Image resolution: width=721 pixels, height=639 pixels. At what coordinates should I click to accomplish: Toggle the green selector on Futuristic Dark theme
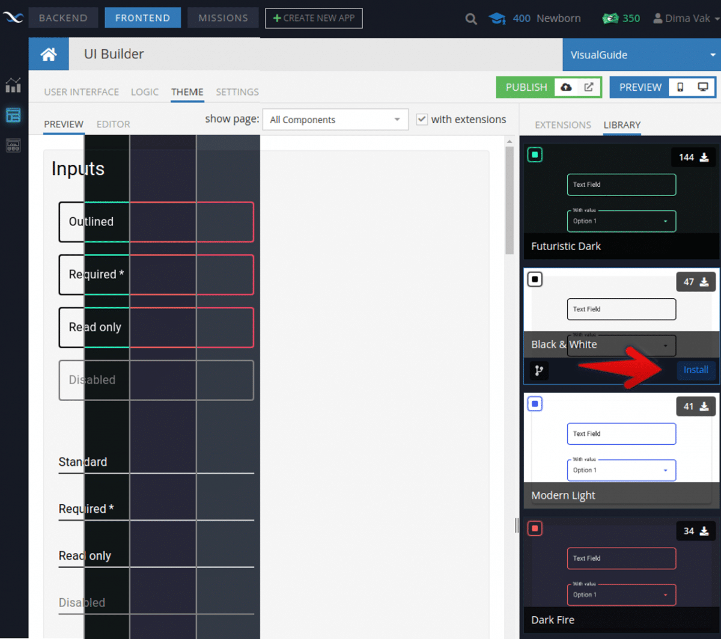pyautogui.click(x=535, y=154)
